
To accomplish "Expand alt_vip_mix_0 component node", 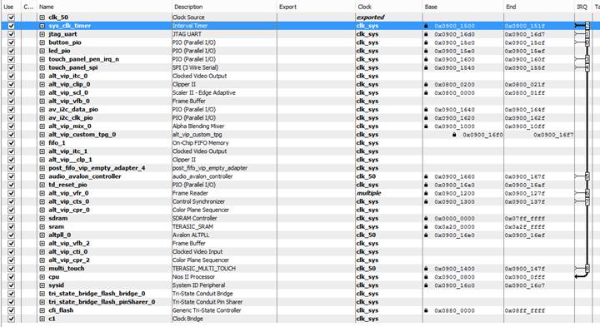I will coord(42,126).
